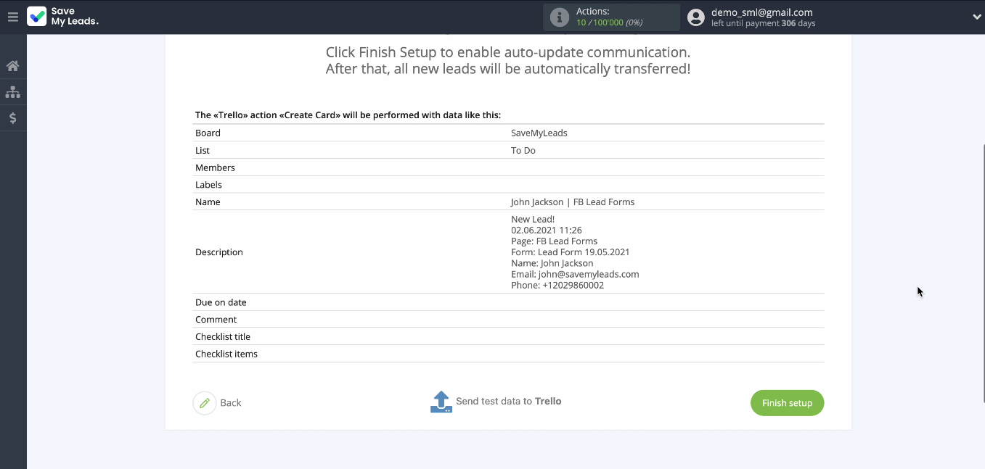The image size is (985, 469).
Task: Click the Finish setup button
Action: click(x=787, y=403)
